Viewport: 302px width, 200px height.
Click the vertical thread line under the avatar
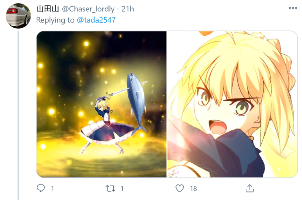pos(18,115)
